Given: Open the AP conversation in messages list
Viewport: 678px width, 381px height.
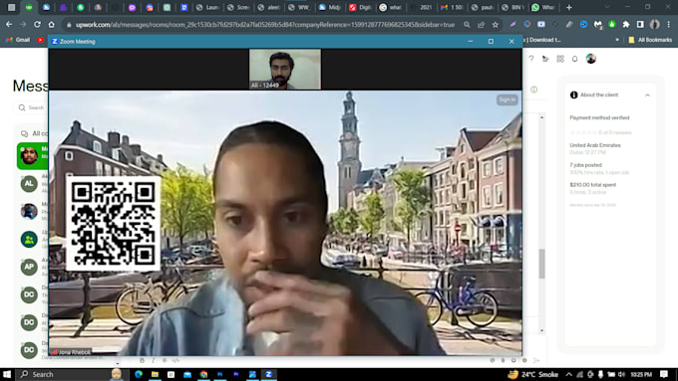Looking at the screenshot, I should [29, 267].
